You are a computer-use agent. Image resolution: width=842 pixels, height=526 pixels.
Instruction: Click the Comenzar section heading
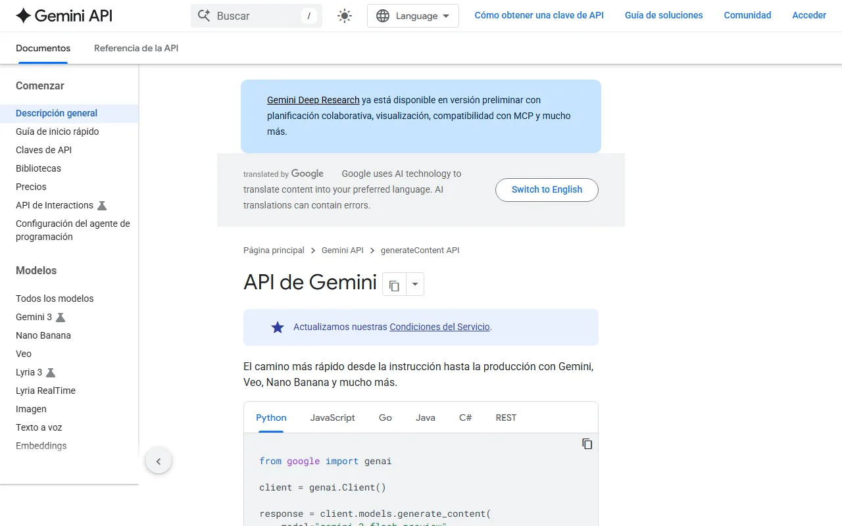(40, 85)
